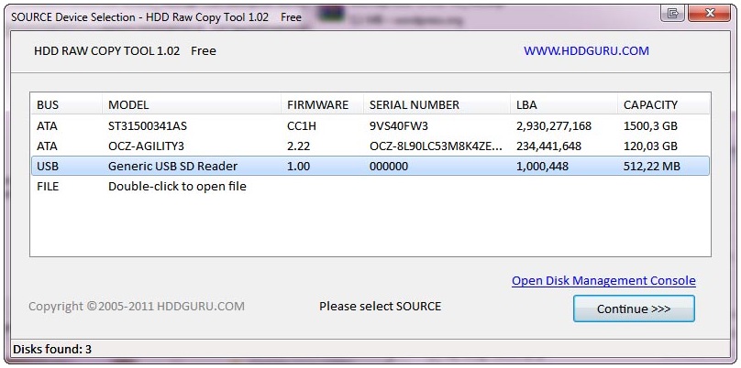This screenshot has width=741, height=368.
Task: Click the USB bus cell
Action: [48, 166]
